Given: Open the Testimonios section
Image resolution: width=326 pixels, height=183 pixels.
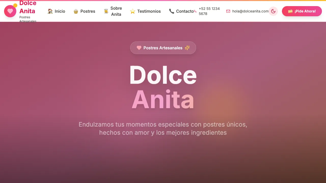Looking at the screenshot, I should tap(149, 11).
